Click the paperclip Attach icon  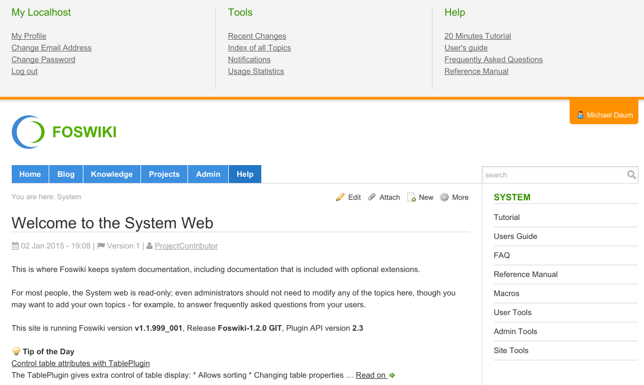tap(372, 197)
